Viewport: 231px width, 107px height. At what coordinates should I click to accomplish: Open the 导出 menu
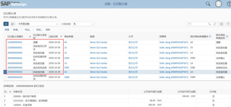pos(27,30)
